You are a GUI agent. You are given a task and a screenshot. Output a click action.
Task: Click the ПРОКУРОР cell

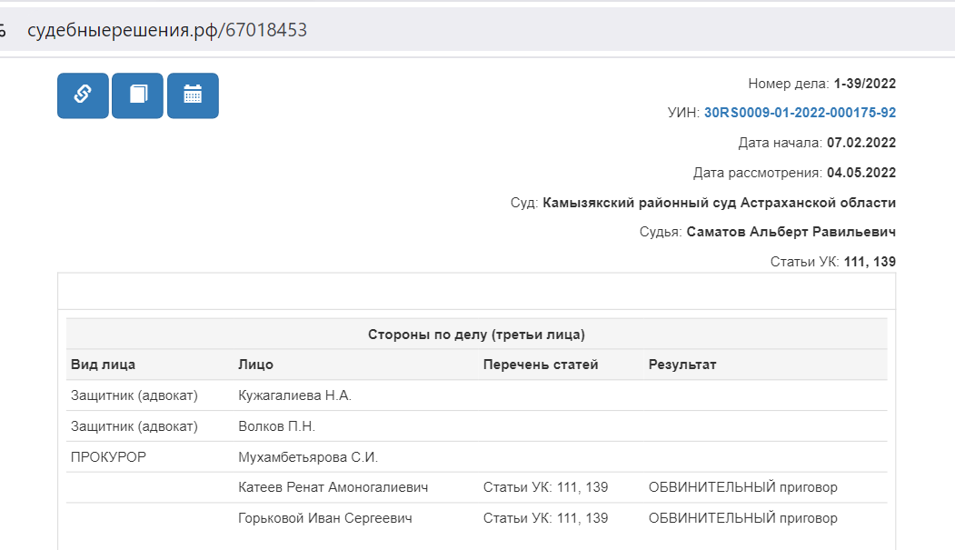[108, 456]
